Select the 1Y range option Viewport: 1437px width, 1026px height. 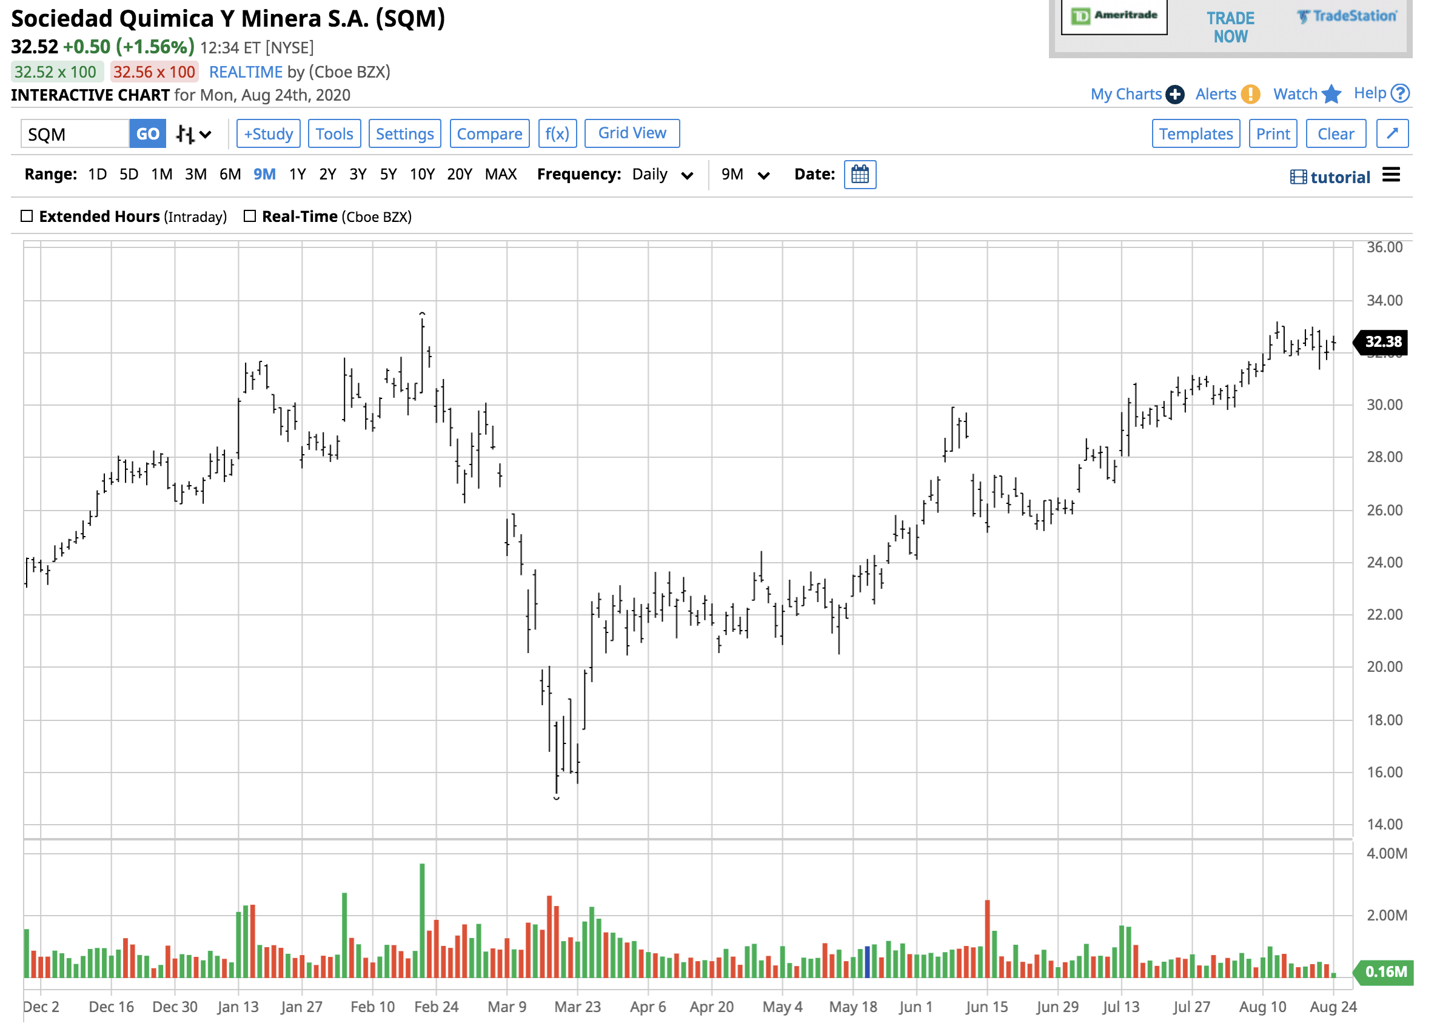point(297,175)
